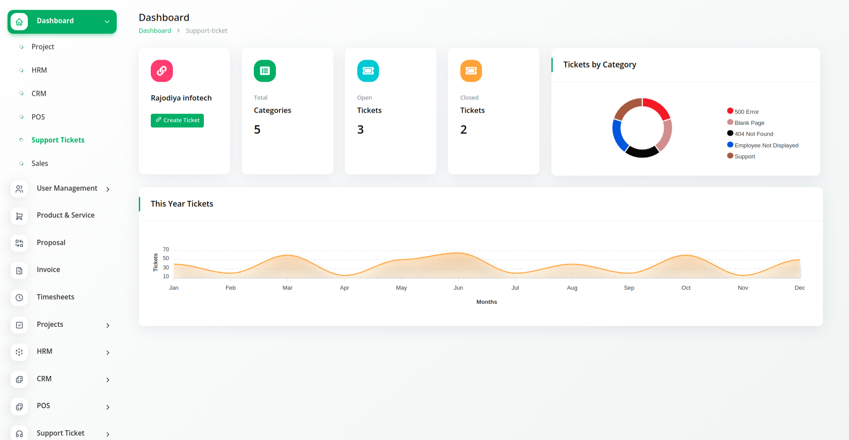Image resolution: width=849 pixels, height=440 pixels.
Task: Click the lower CRM sidebar icon
Action: (x=19, y=379)
